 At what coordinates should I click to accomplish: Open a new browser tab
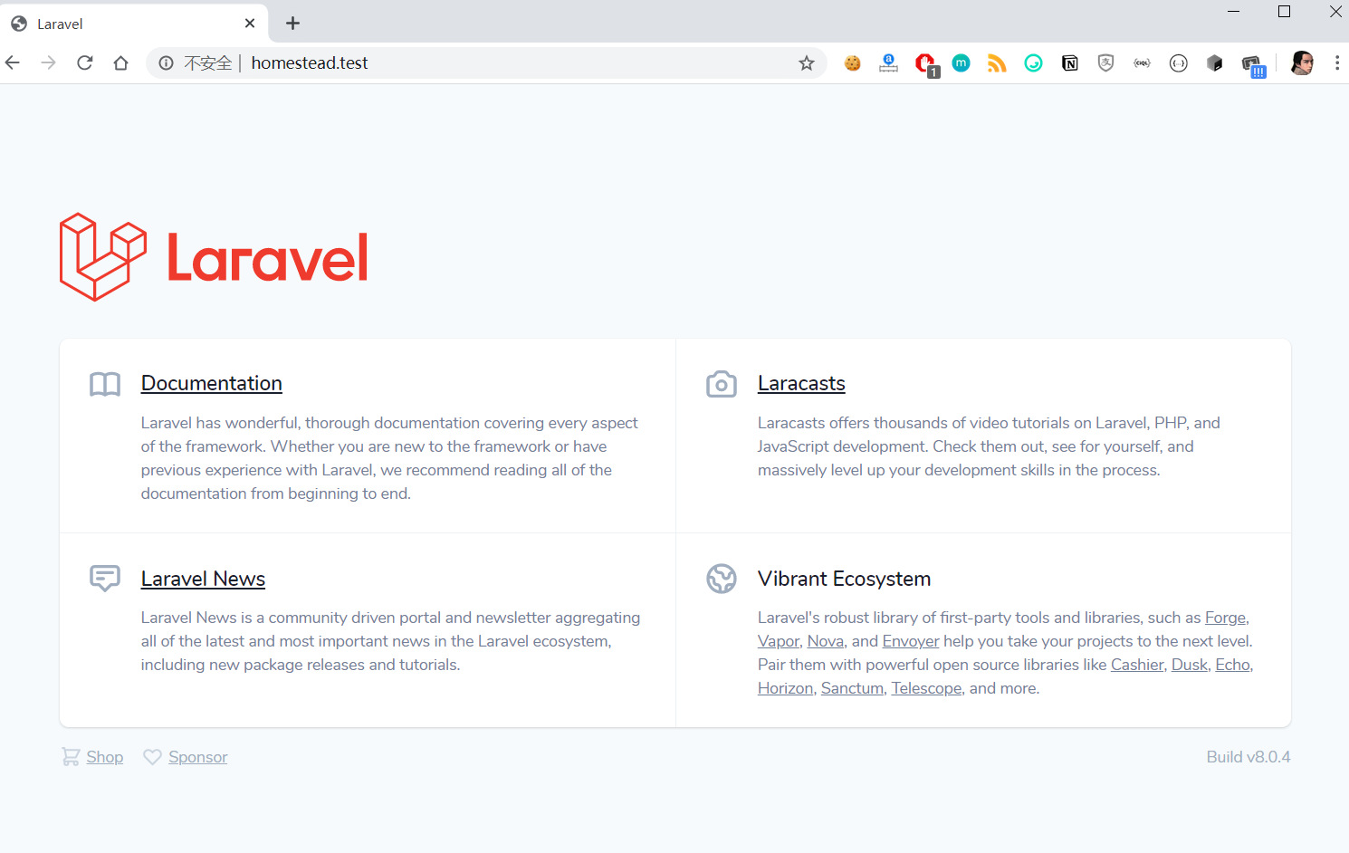point(292,24)
